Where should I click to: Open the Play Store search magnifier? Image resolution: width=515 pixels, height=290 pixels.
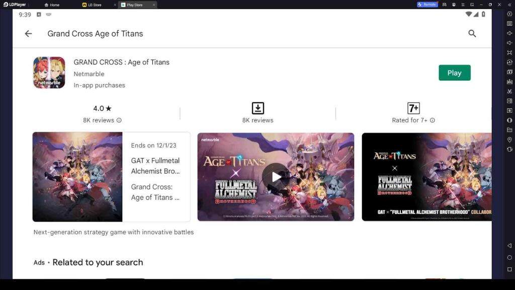point(472,34)
